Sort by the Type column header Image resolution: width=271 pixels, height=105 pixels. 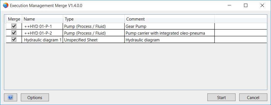[x=94, y=19]
